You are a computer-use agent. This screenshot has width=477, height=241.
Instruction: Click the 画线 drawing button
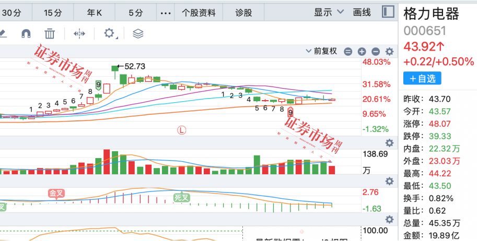tap(362, 12)
